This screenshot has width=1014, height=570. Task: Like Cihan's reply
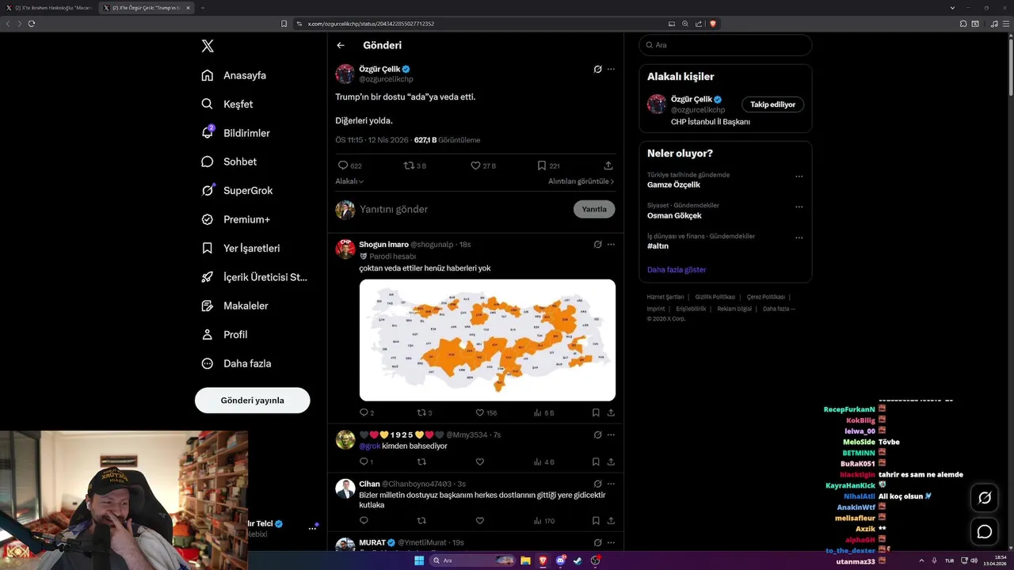pos(479,520)
